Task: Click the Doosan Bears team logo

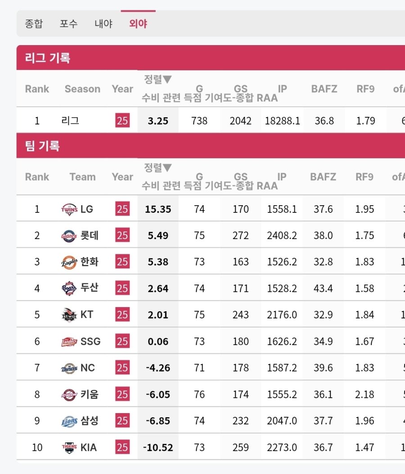Action: [69, 288]
